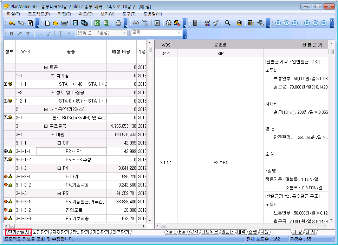Screen dimensions: 338x245
Task: Toggle italic text formatting
Action: (19, 34)
